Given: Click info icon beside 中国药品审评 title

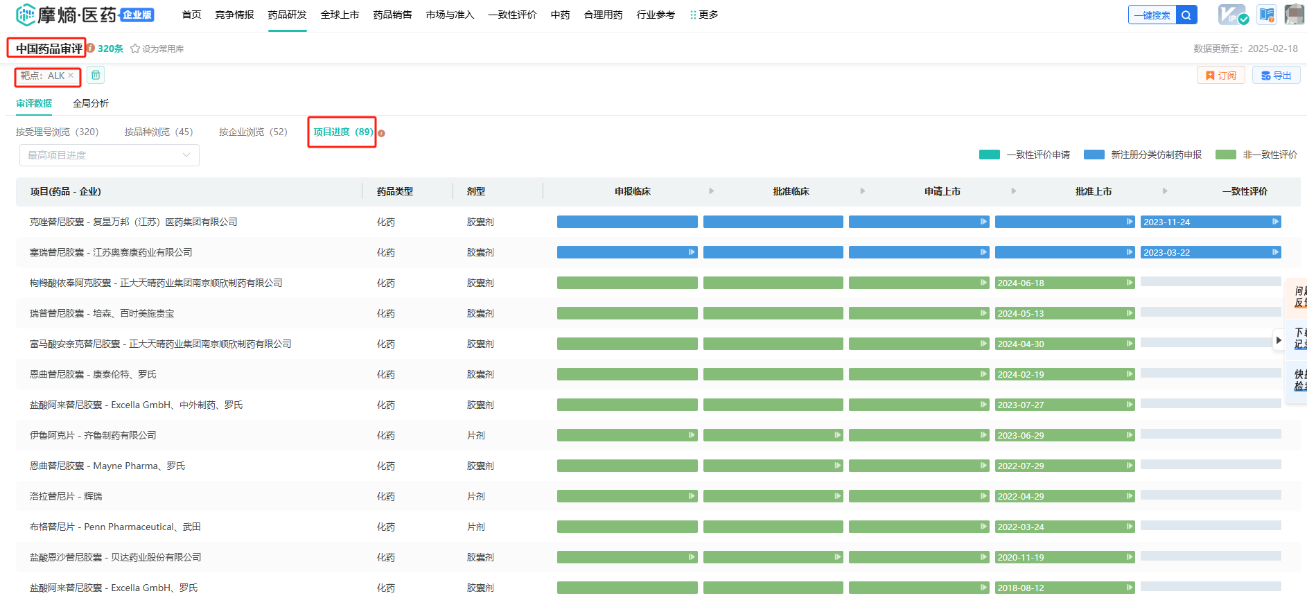Looking at the screenshot, I should (90, 49).
